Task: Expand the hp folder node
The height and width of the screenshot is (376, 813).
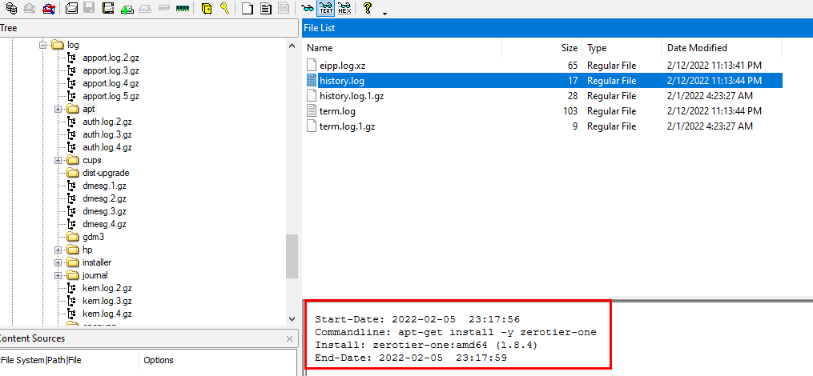Action: [x=58, y=250]
